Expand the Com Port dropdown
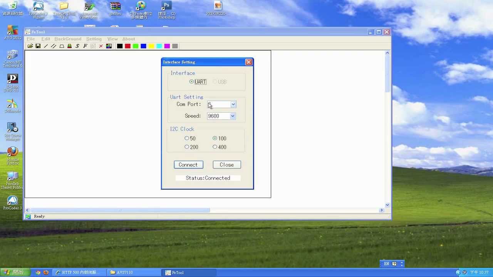The width and height of the screenshot is (493, 277). click(233, 104)
